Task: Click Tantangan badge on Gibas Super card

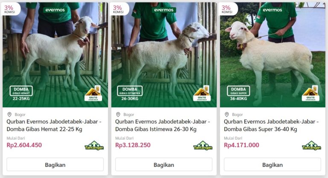Action: (x=311, y=146)
